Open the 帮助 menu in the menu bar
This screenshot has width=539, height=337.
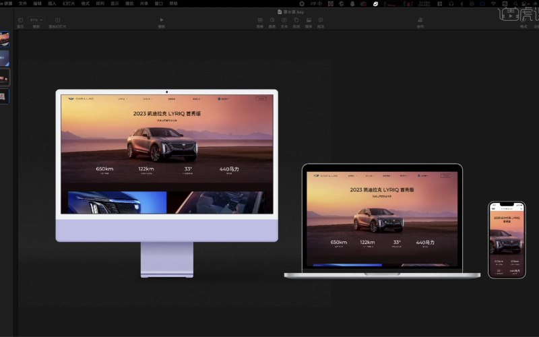pyautogui.click(x=174, y=3)
